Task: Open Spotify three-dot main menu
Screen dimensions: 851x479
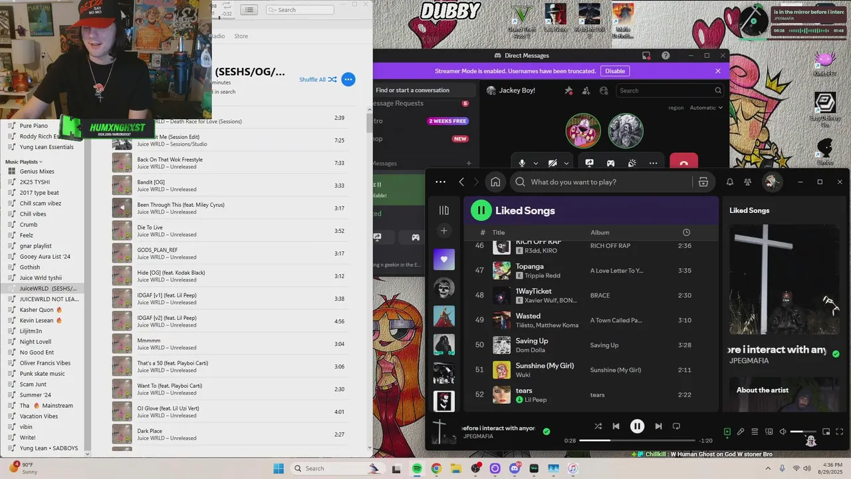Action: coord(440,182)
